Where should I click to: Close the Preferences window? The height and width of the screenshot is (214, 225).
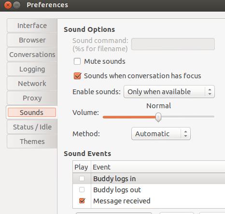tap(8, 5)
